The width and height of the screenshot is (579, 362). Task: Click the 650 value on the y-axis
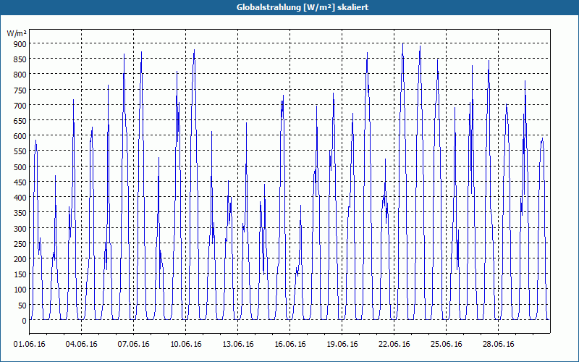[x=20, y=120]
